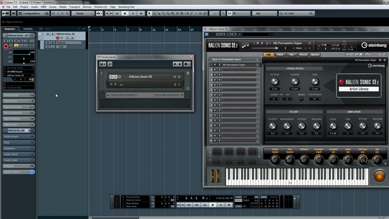Screen dimensions: 389x219
Task: Open the MIDI menu
Action: 43,7
